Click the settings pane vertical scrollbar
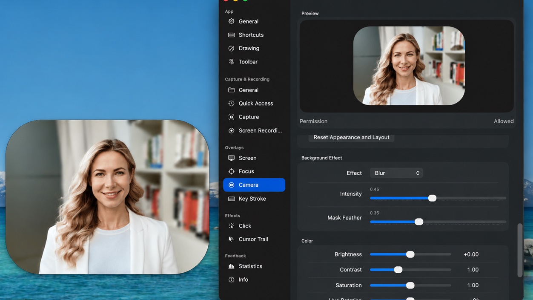533x300 pixels. tap(520, 251)
